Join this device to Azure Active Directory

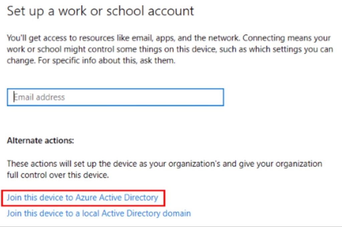click(x=82, y=198)
